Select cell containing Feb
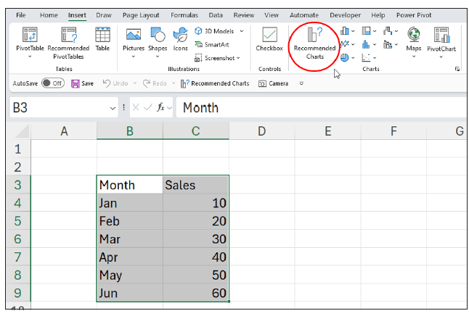The height and width of the screenshot is (324, 469). point(130,221)
